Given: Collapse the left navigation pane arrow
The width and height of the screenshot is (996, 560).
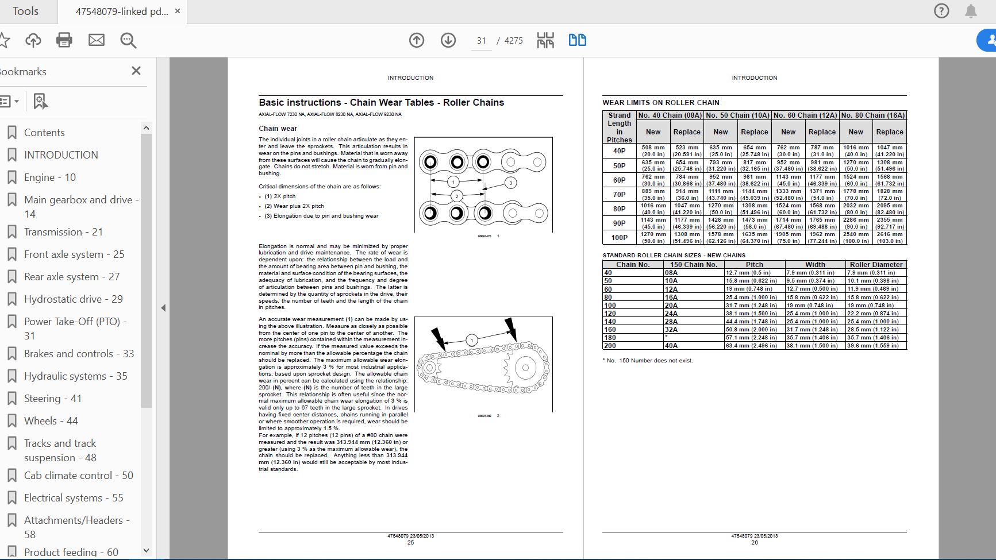Looking at the screenshot, I should [163, 308].
